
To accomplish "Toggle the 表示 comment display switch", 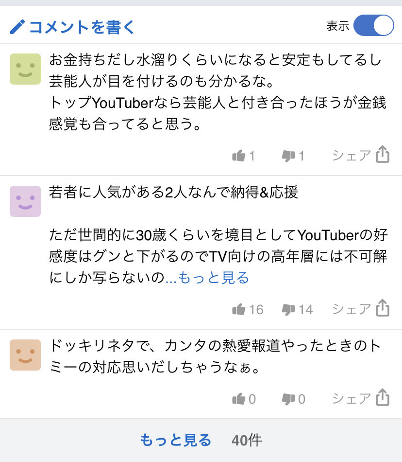I will [x=373, y=26].
